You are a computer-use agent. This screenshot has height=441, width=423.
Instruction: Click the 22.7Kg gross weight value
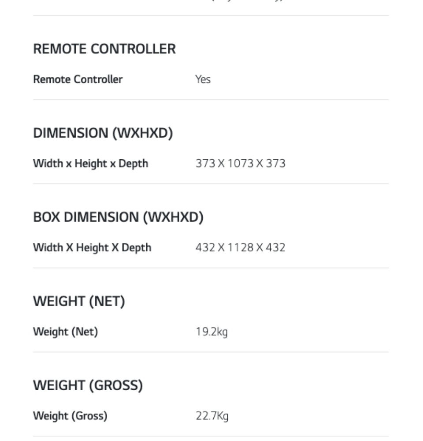212,416
